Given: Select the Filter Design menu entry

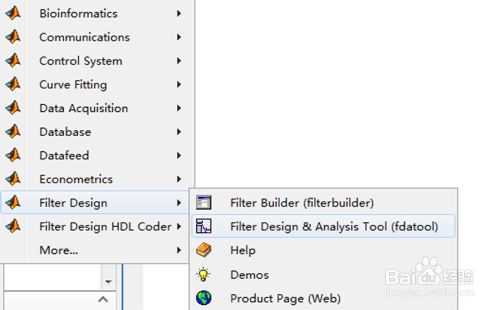Looking at the screenshot, I should point(96,203).
